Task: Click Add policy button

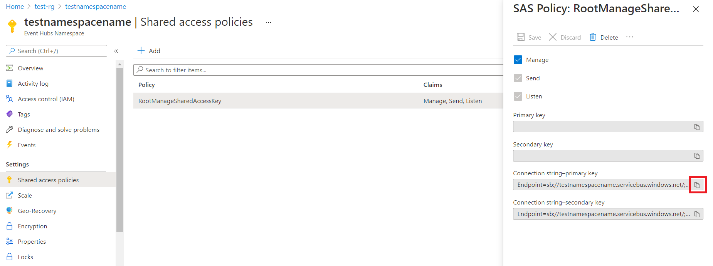Action: tap(149, 51)
